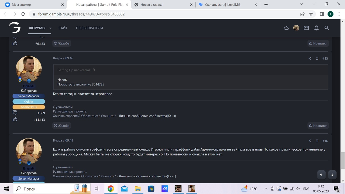Open attachment link Посмотреть вложение 3014785
This screenshot has width=345, height=194.
click(81, 84)
